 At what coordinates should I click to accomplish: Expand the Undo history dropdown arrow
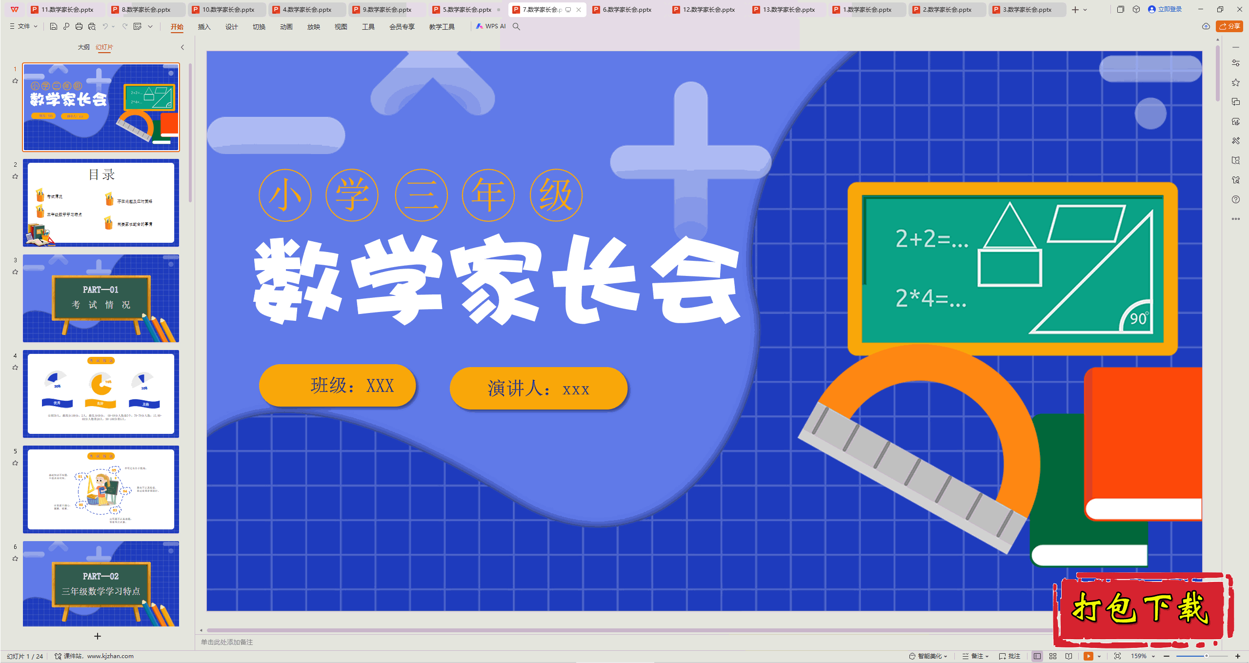tap(113, 26)
